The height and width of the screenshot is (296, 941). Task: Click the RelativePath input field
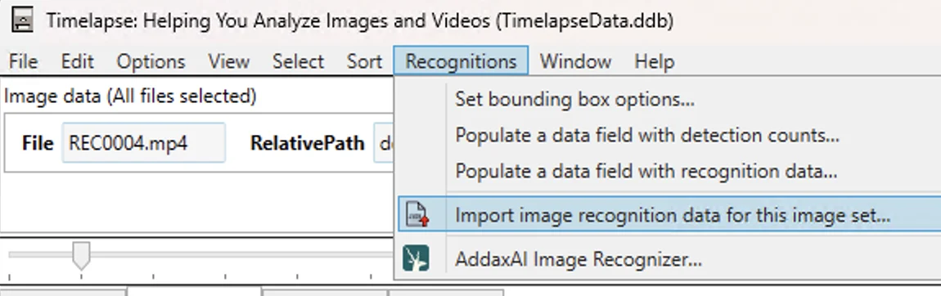[384, 142]
